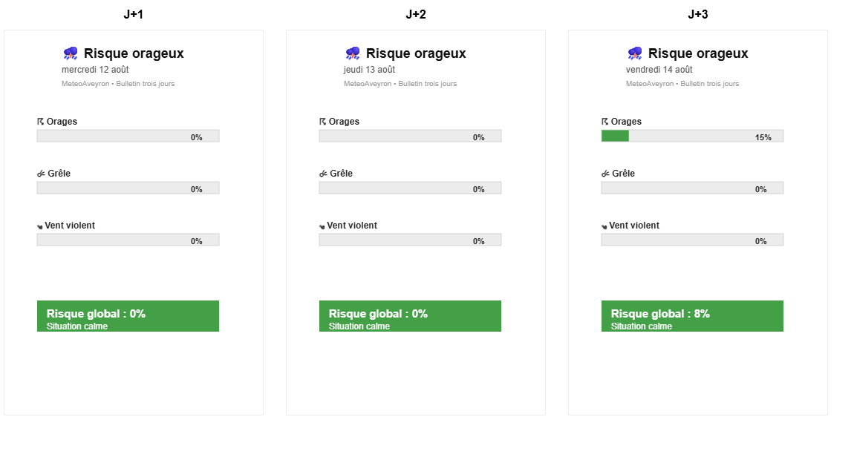Screen dimensions: 854x460
Task: Click the Grêle icon in the jeudi 13 août card
Action: 323,174
